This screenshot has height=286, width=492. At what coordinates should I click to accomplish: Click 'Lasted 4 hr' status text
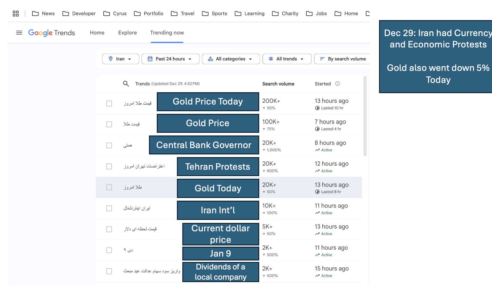(x=331, y=129)
